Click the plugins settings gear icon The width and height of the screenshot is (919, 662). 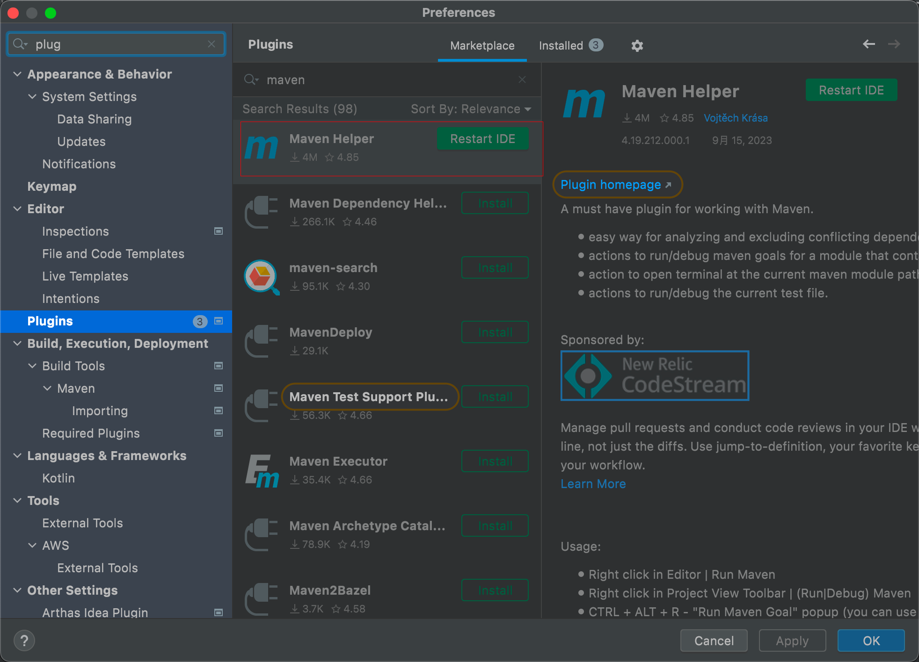[637, 45]
